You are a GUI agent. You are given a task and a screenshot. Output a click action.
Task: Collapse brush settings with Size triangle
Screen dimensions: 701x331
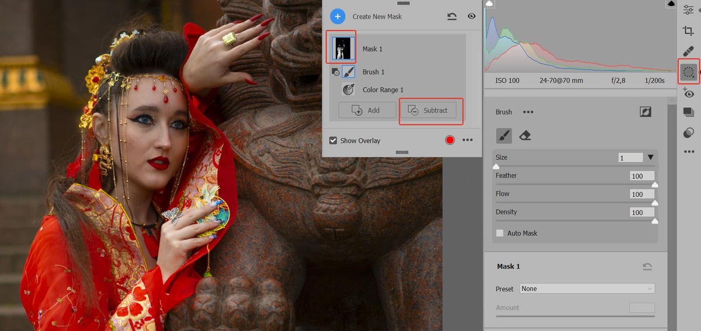point(651,157)
